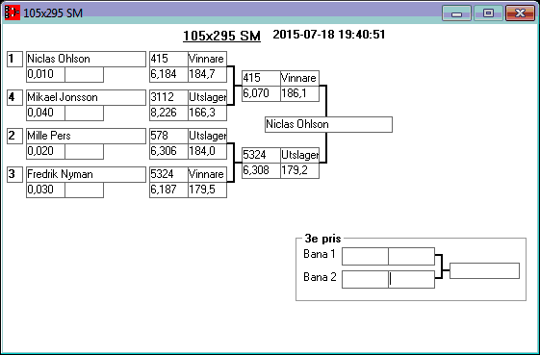540x355 pixels.
Task: Click the 6,308 final time cell
Action: click(261, 171)
